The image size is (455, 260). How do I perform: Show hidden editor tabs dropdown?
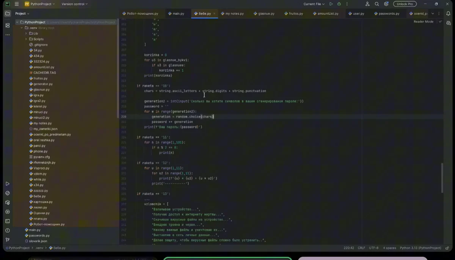(433, 14)
